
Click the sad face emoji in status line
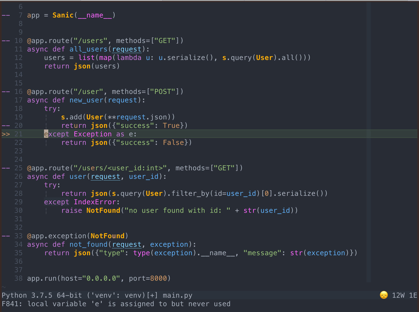(384, 295)
